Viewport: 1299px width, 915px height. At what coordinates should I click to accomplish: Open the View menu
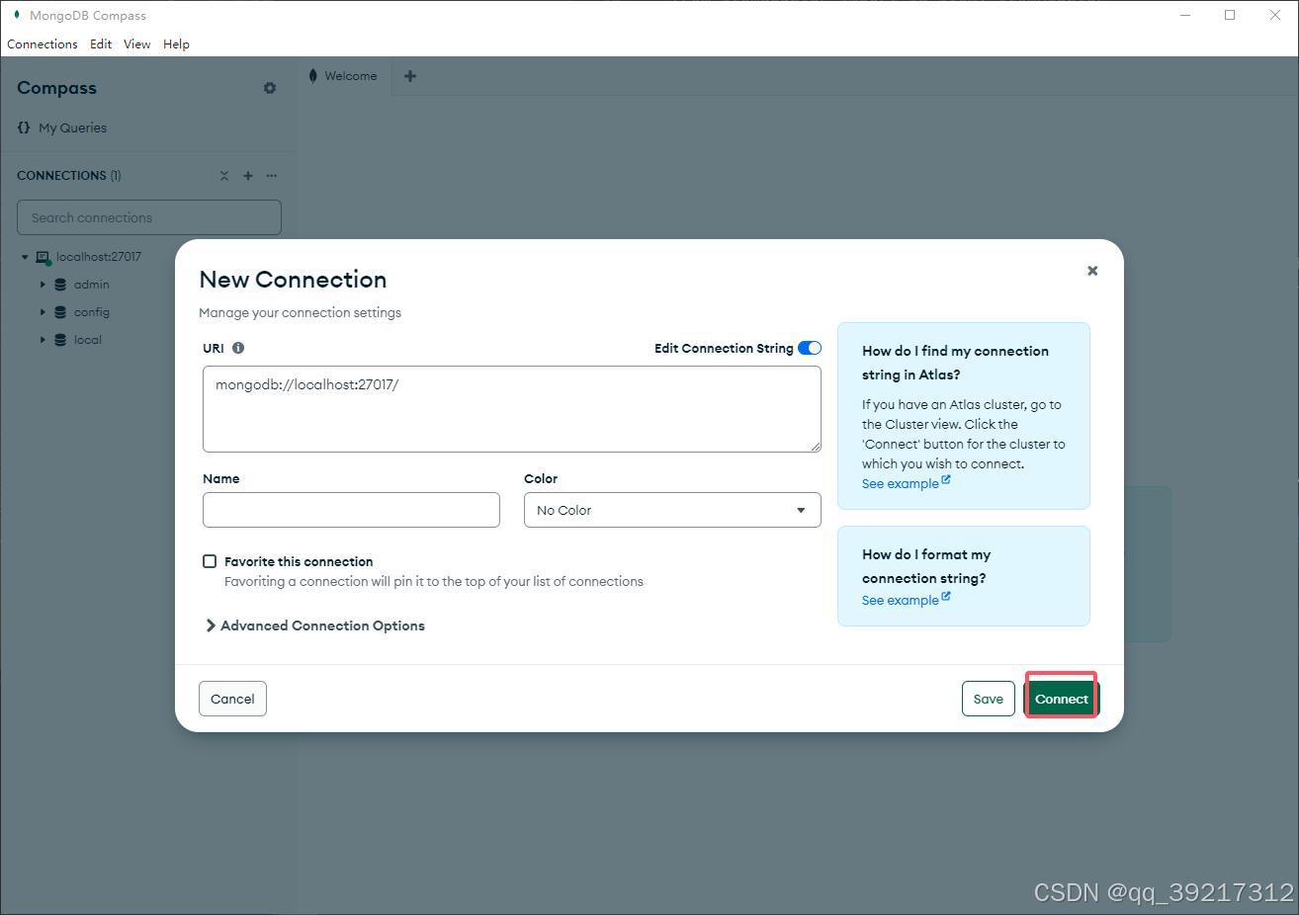137,44
